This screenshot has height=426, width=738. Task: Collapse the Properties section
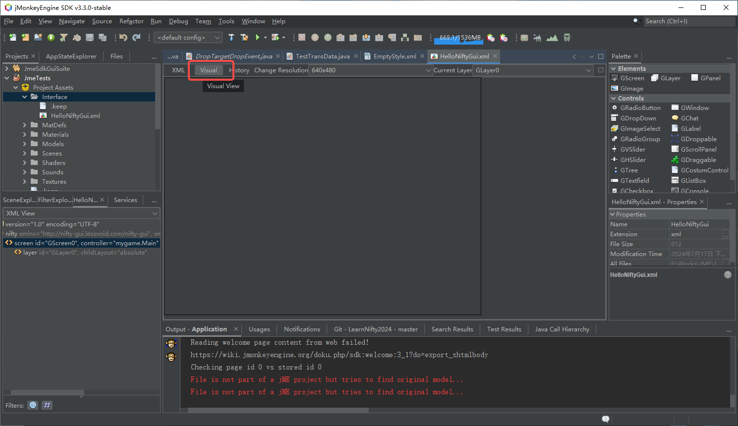(613, 214)
